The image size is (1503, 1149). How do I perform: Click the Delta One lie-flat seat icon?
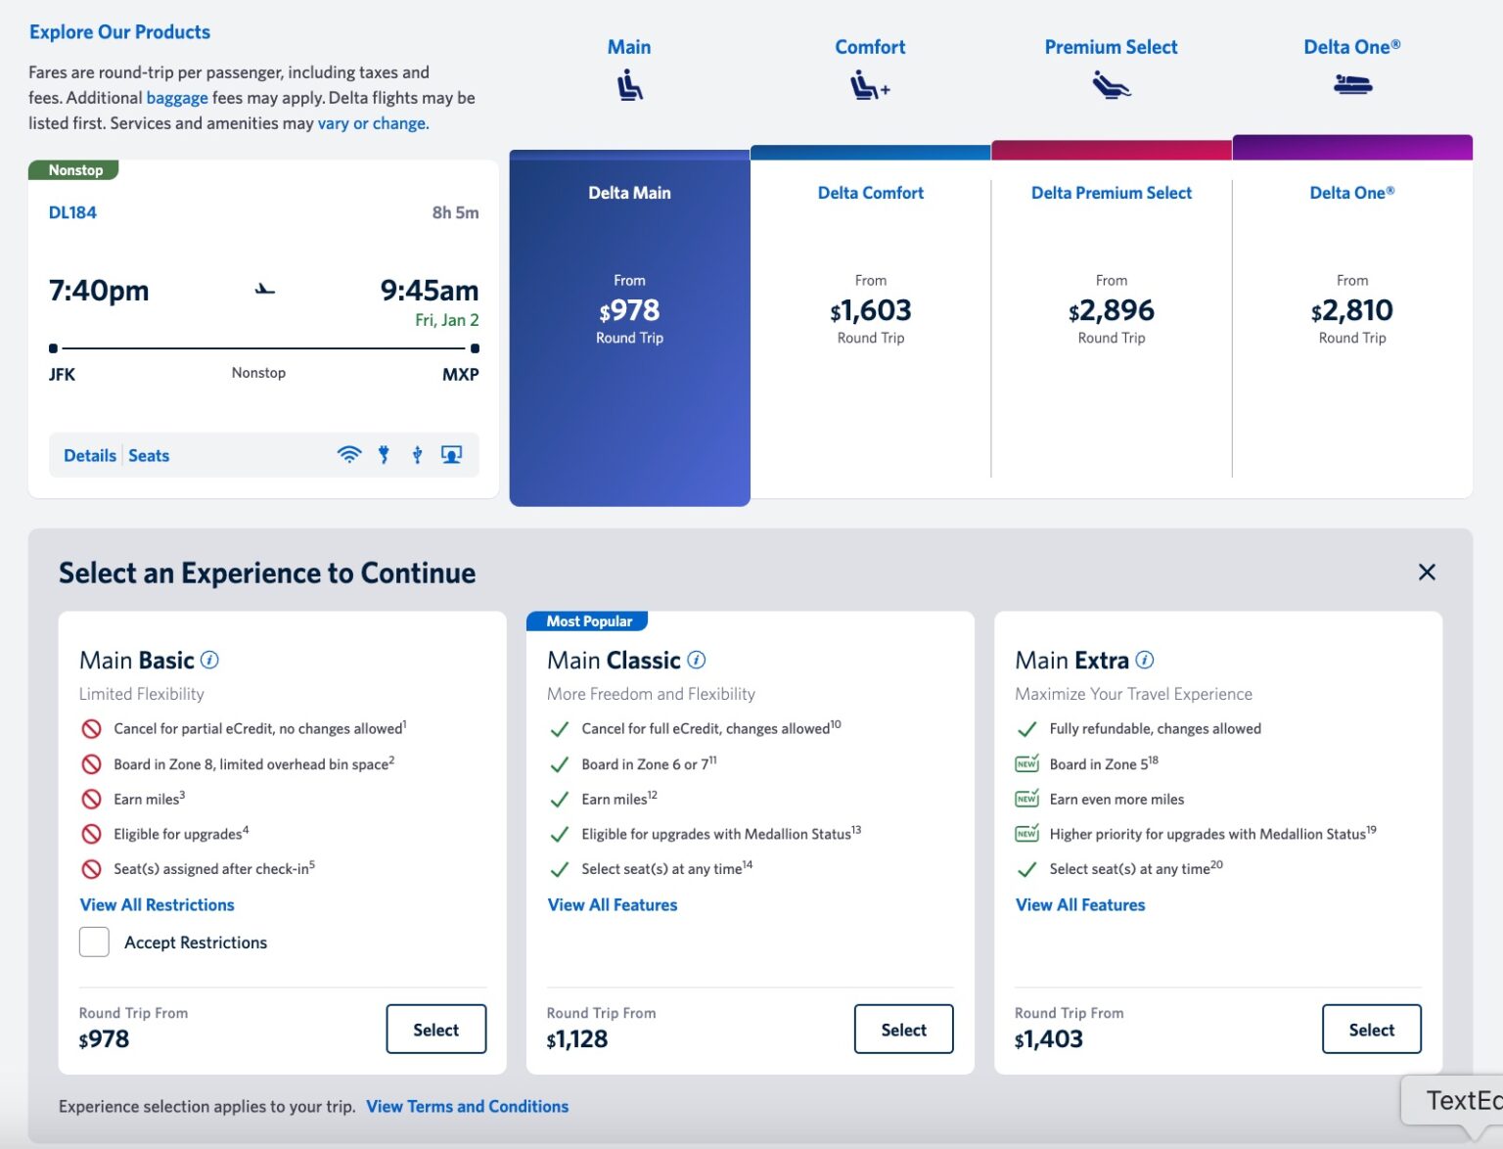(1351, 85)
